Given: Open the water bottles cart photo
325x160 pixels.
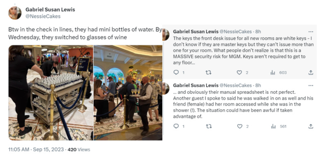Looking at the screenshot, I should click(50, 92).
